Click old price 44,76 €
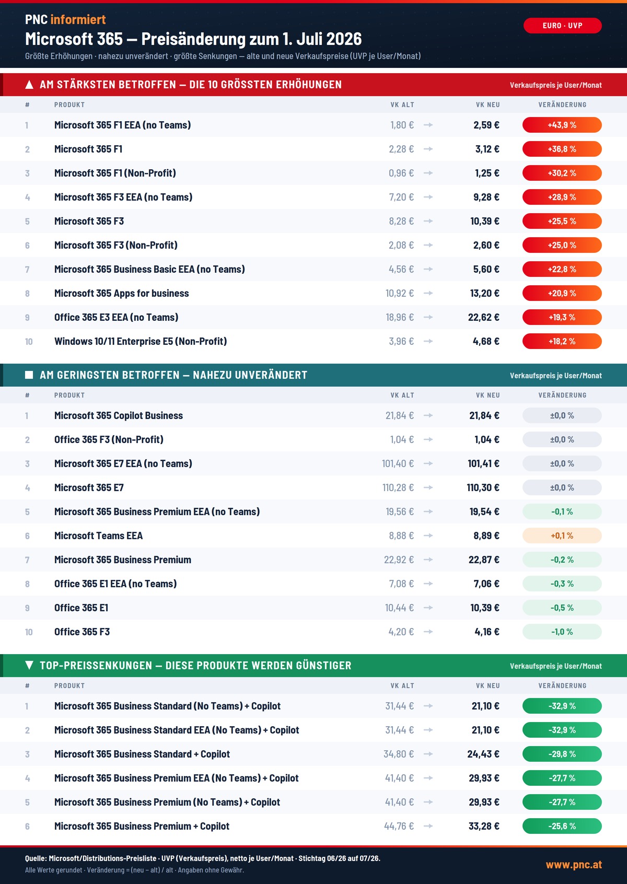The height and width of the screenshot is (884, 627). click(x=399, y=826)
